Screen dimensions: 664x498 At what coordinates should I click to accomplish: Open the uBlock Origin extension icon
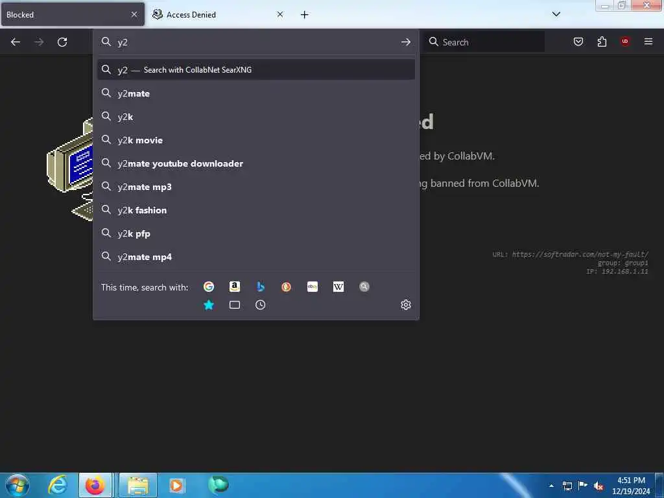[625, 41]
